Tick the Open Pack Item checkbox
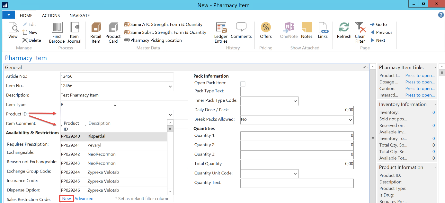 point(243,84)
